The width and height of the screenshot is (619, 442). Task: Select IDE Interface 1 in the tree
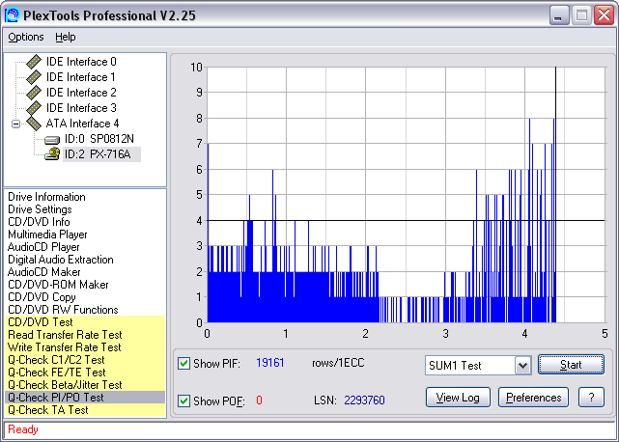pos(80,77)
